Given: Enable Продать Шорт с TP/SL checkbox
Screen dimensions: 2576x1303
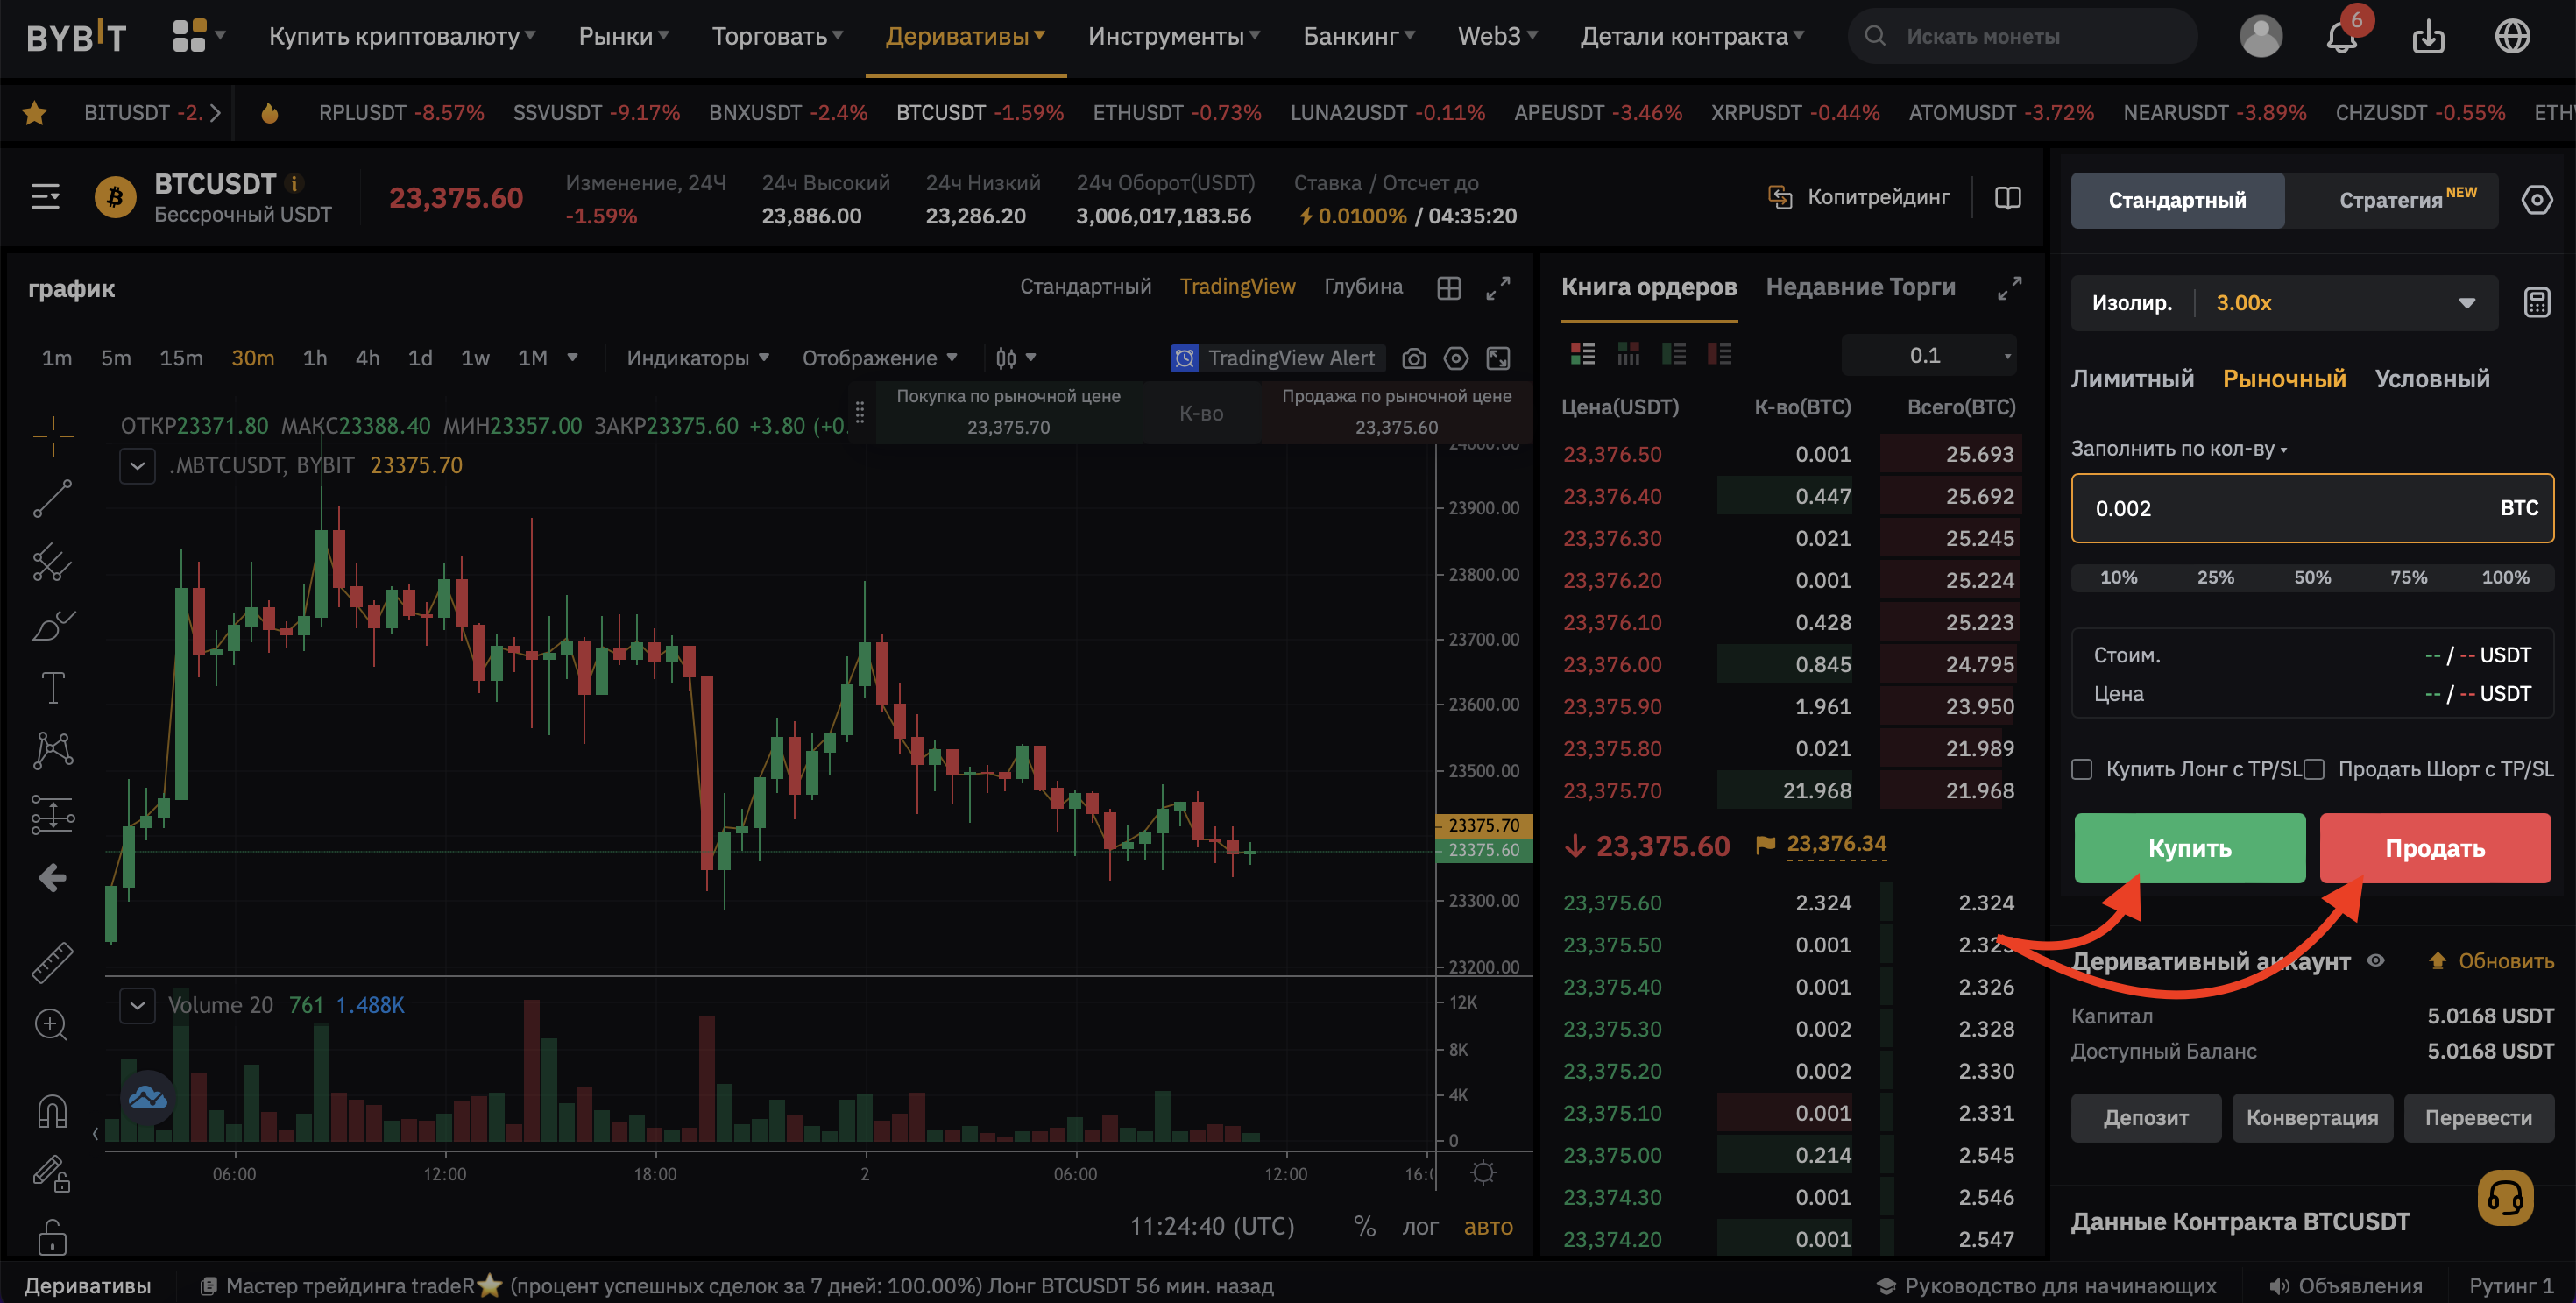Looking at the screenshot, I should [x=2313, y=769].
